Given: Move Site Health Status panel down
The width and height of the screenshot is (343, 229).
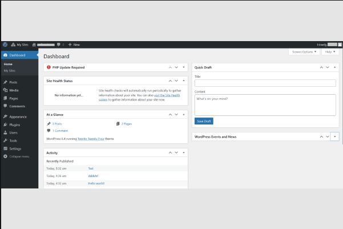Looking at the screenshot, I should click(176, 81).
